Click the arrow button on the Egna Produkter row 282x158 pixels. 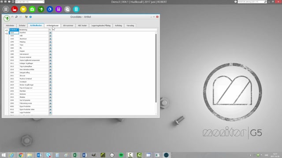50,106
